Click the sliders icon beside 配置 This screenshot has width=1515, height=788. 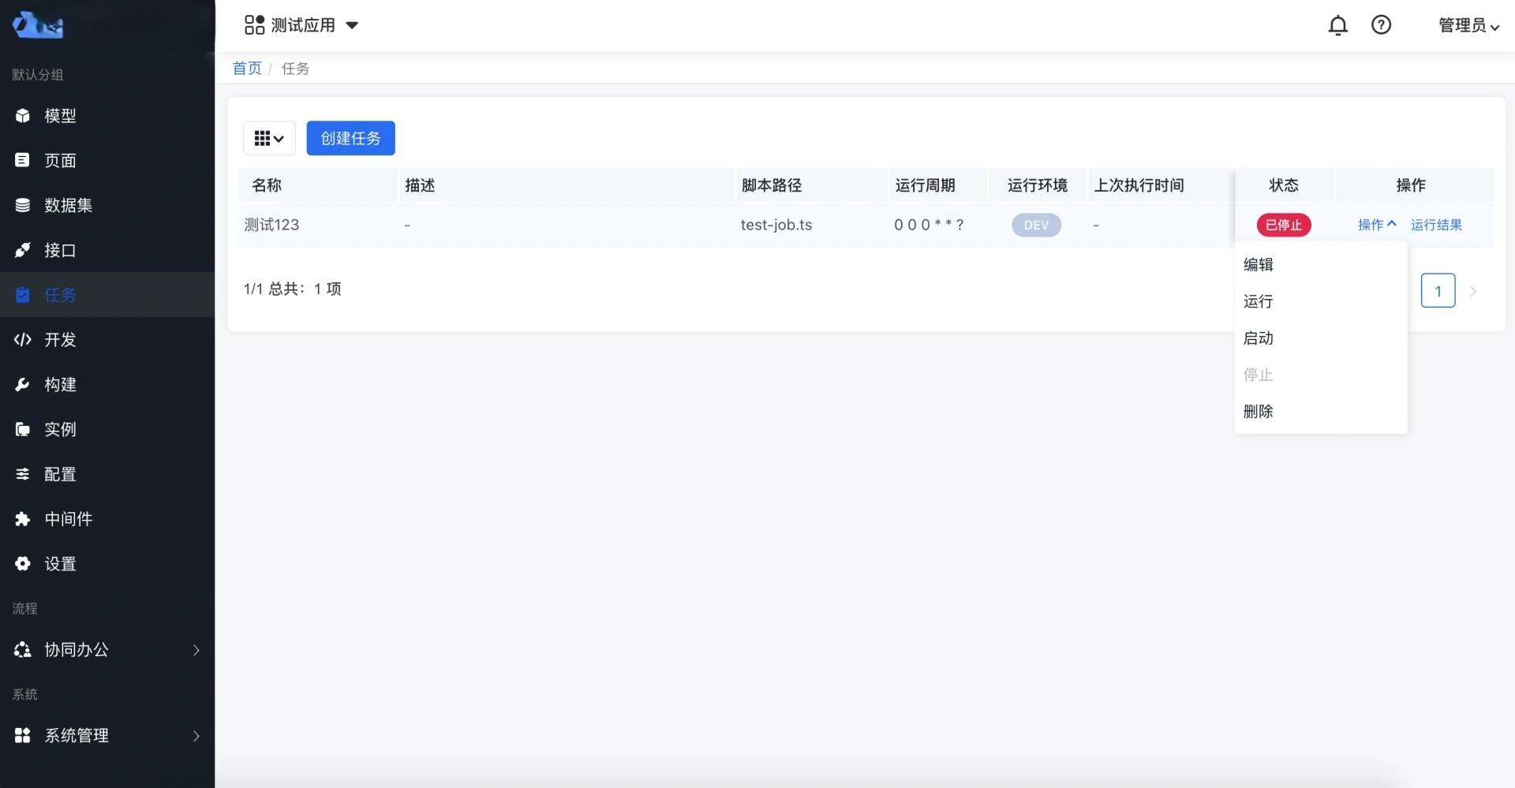pos(23,474)
